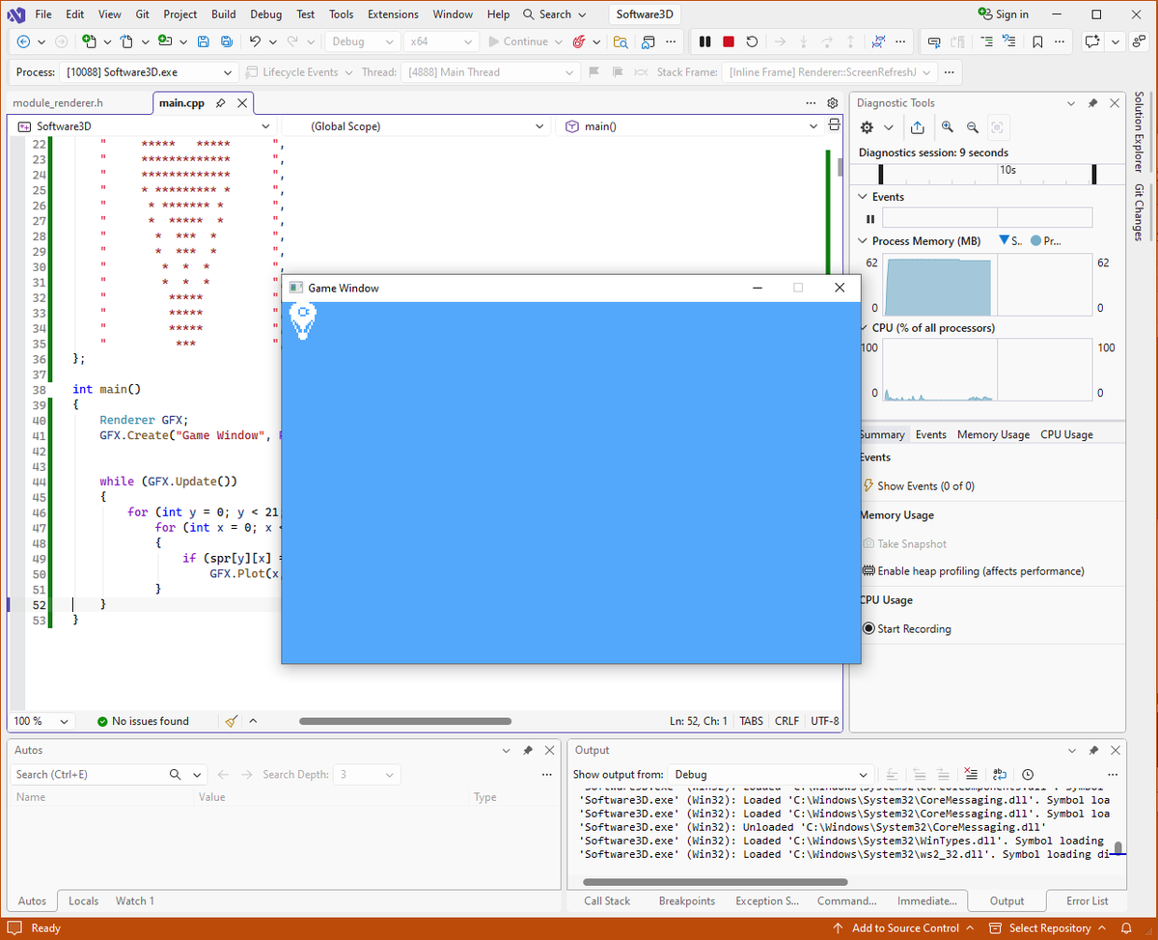Screen dimensions: 1158x940
Task: Open notifications bell in status bar
Action: (1125, 928)
